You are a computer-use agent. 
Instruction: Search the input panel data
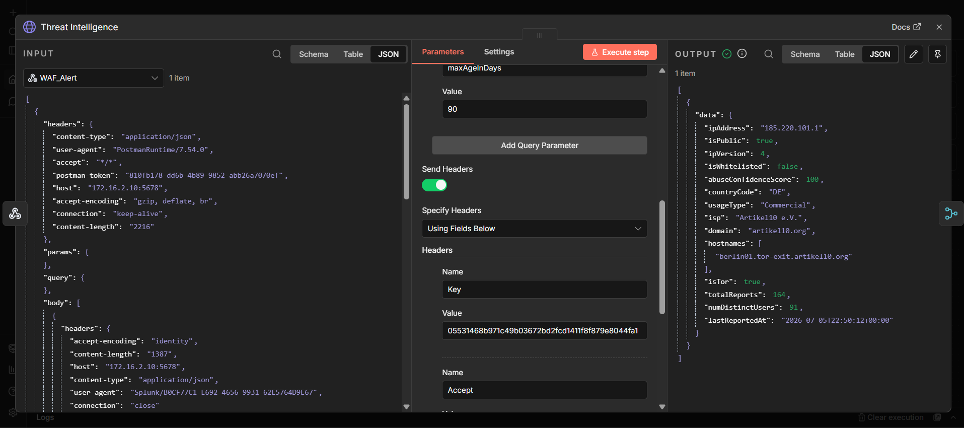click(277, 54)
